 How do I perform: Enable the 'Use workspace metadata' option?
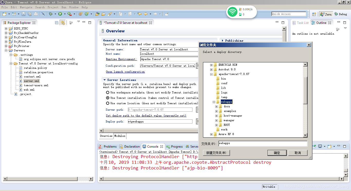(x=107, y=92)
